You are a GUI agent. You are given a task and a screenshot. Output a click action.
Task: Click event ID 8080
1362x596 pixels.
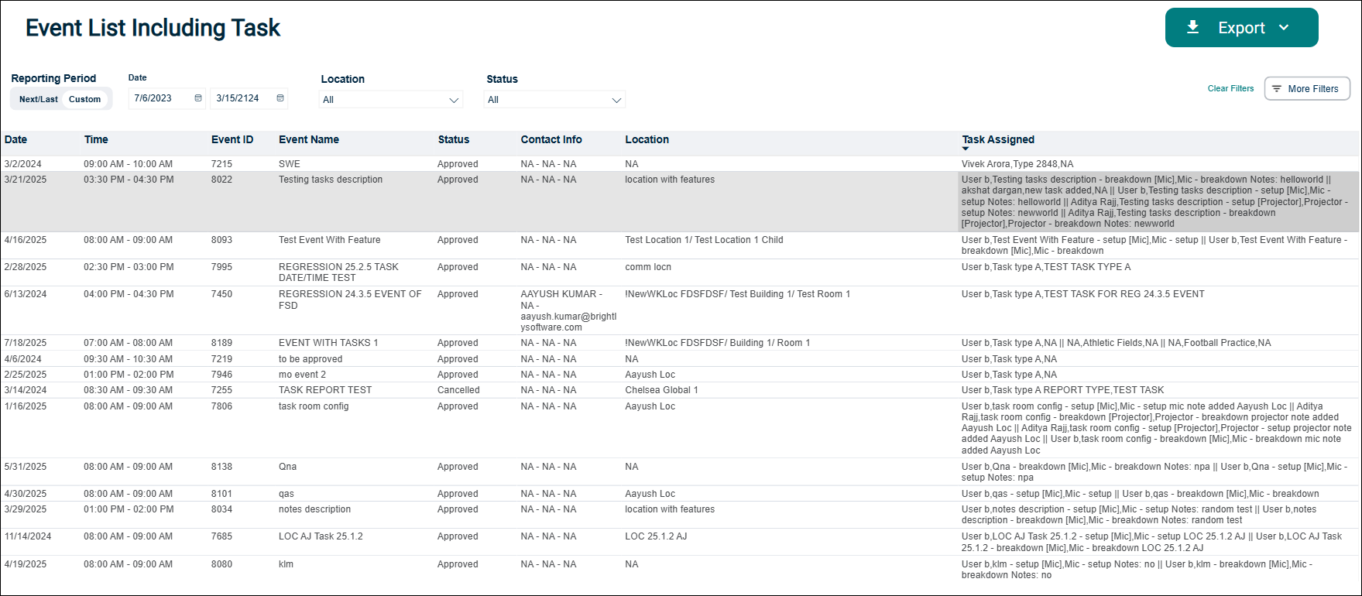(x=221, y=564)
